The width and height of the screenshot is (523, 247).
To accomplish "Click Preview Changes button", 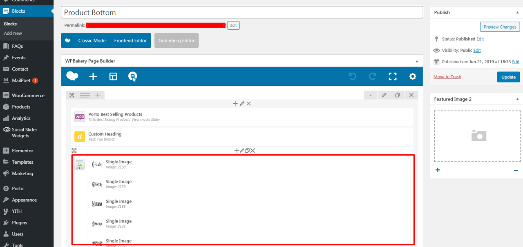I will pyautogui.click(x=500, y=27).
